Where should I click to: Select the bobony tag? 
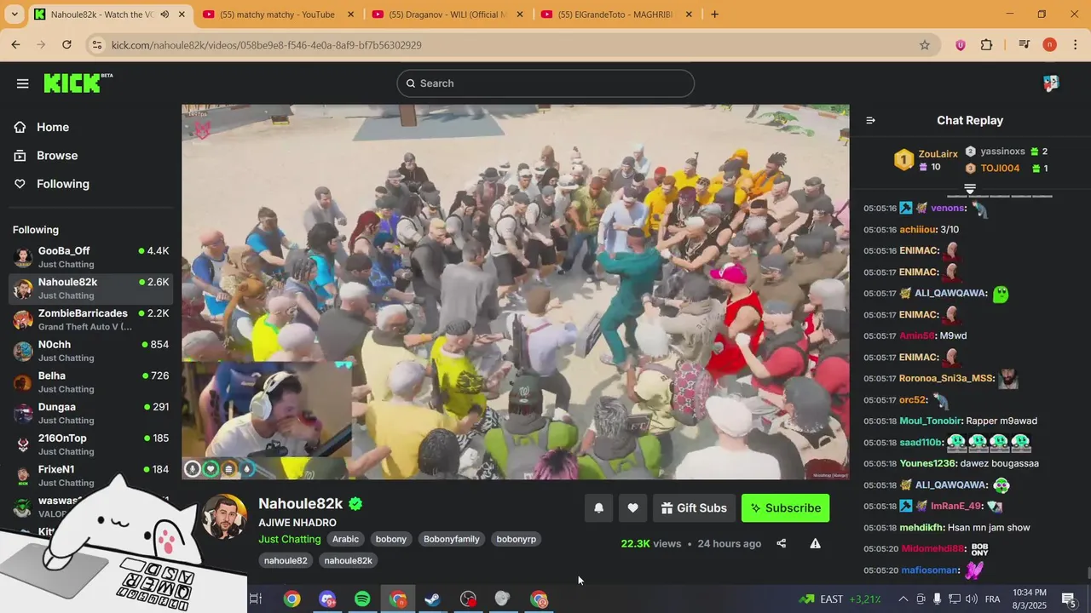tap(391, 539)
